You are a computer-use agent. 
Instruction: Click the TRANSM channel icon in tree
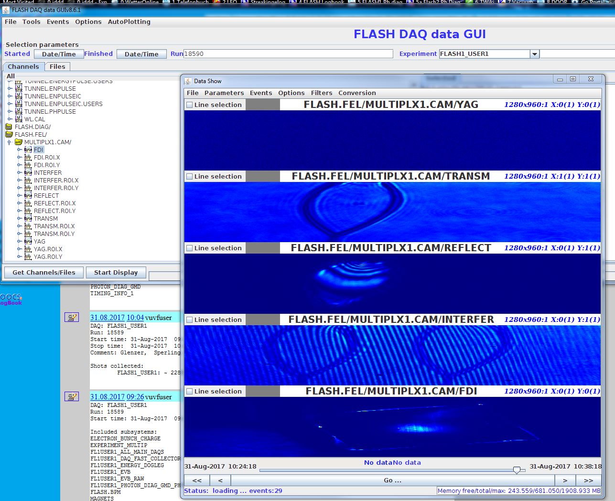coord(28,218)
